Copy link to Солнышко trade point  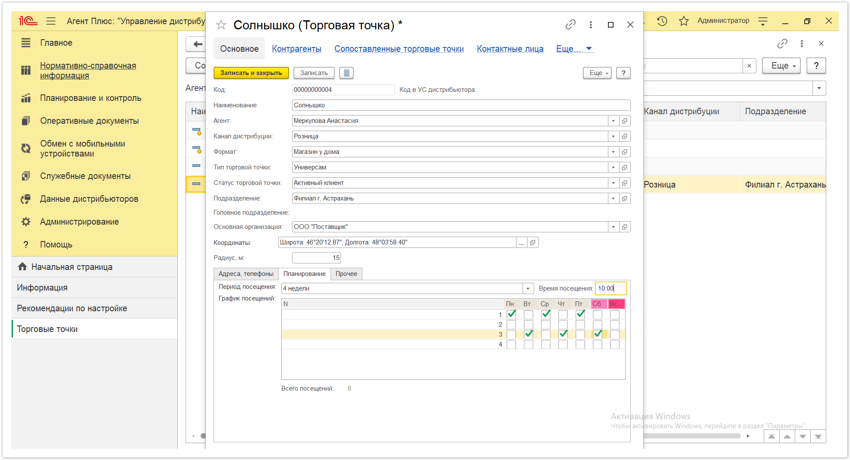(570, 25)
